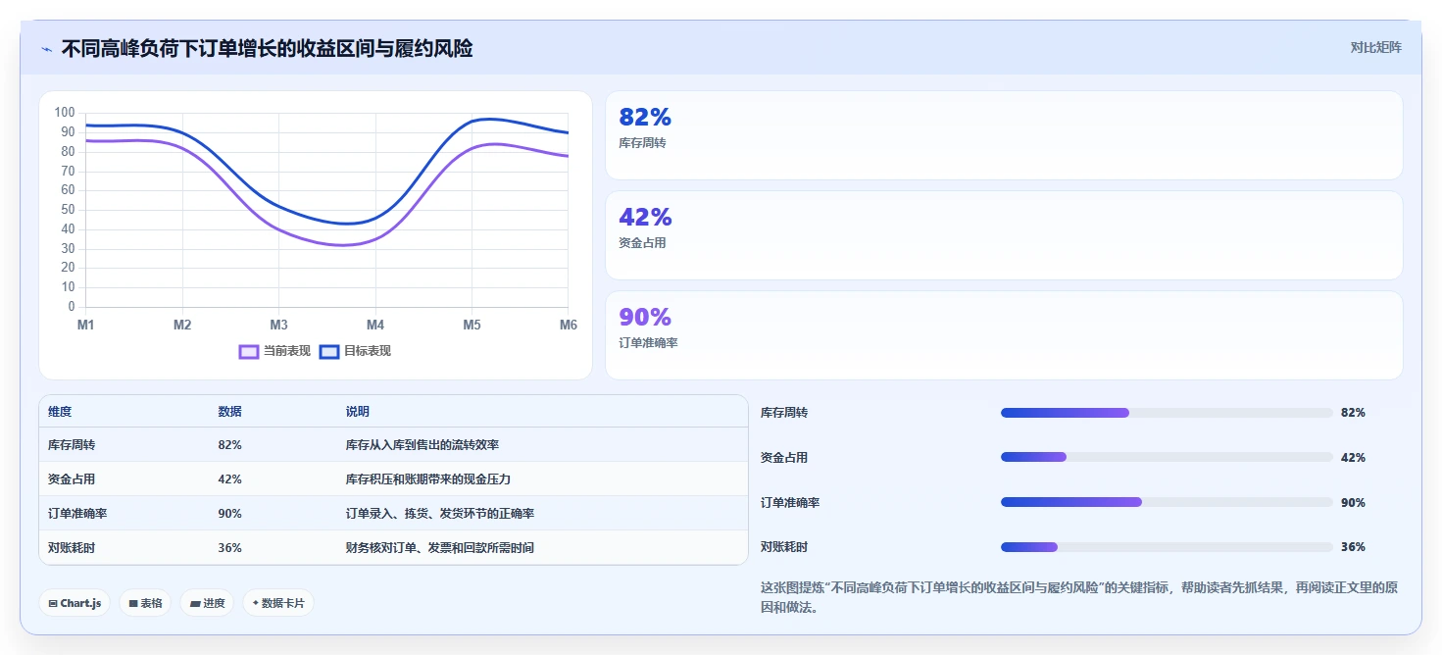Viewport: 1442px width, 655px height.
Task: Click the 数据卡片 tag chip
Action: click(278, 603)
